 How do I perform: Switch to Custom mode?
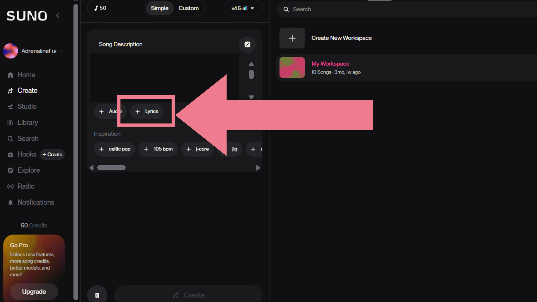point(189,8)
